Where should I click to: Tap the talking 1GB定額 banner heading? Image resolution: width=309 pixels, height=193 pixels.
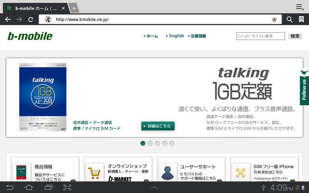[243, 84]
